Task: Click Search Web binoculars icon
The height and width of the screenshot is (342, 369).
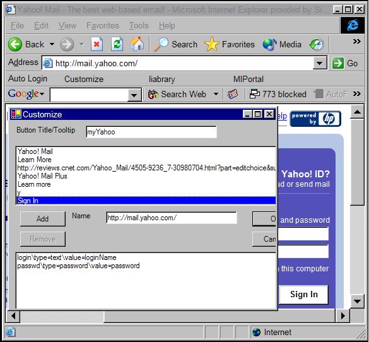Action: click(x=153, y=95)
